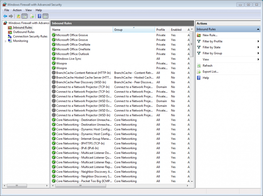Open the Filter by Group option
Image resolution: width=263 pixels, height=196 pixels.
pyautogui.click(x=212, y=53)
